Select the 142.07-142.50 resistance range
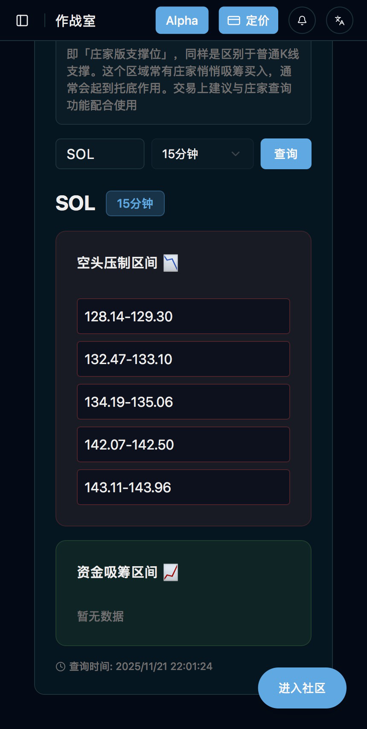 click(x=183, y=444)
